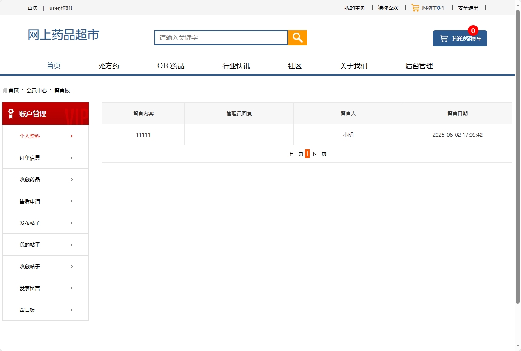Click inside the keyword search input field
The image size is (521, 351).
pyautogui.click(x=221, y=37)
